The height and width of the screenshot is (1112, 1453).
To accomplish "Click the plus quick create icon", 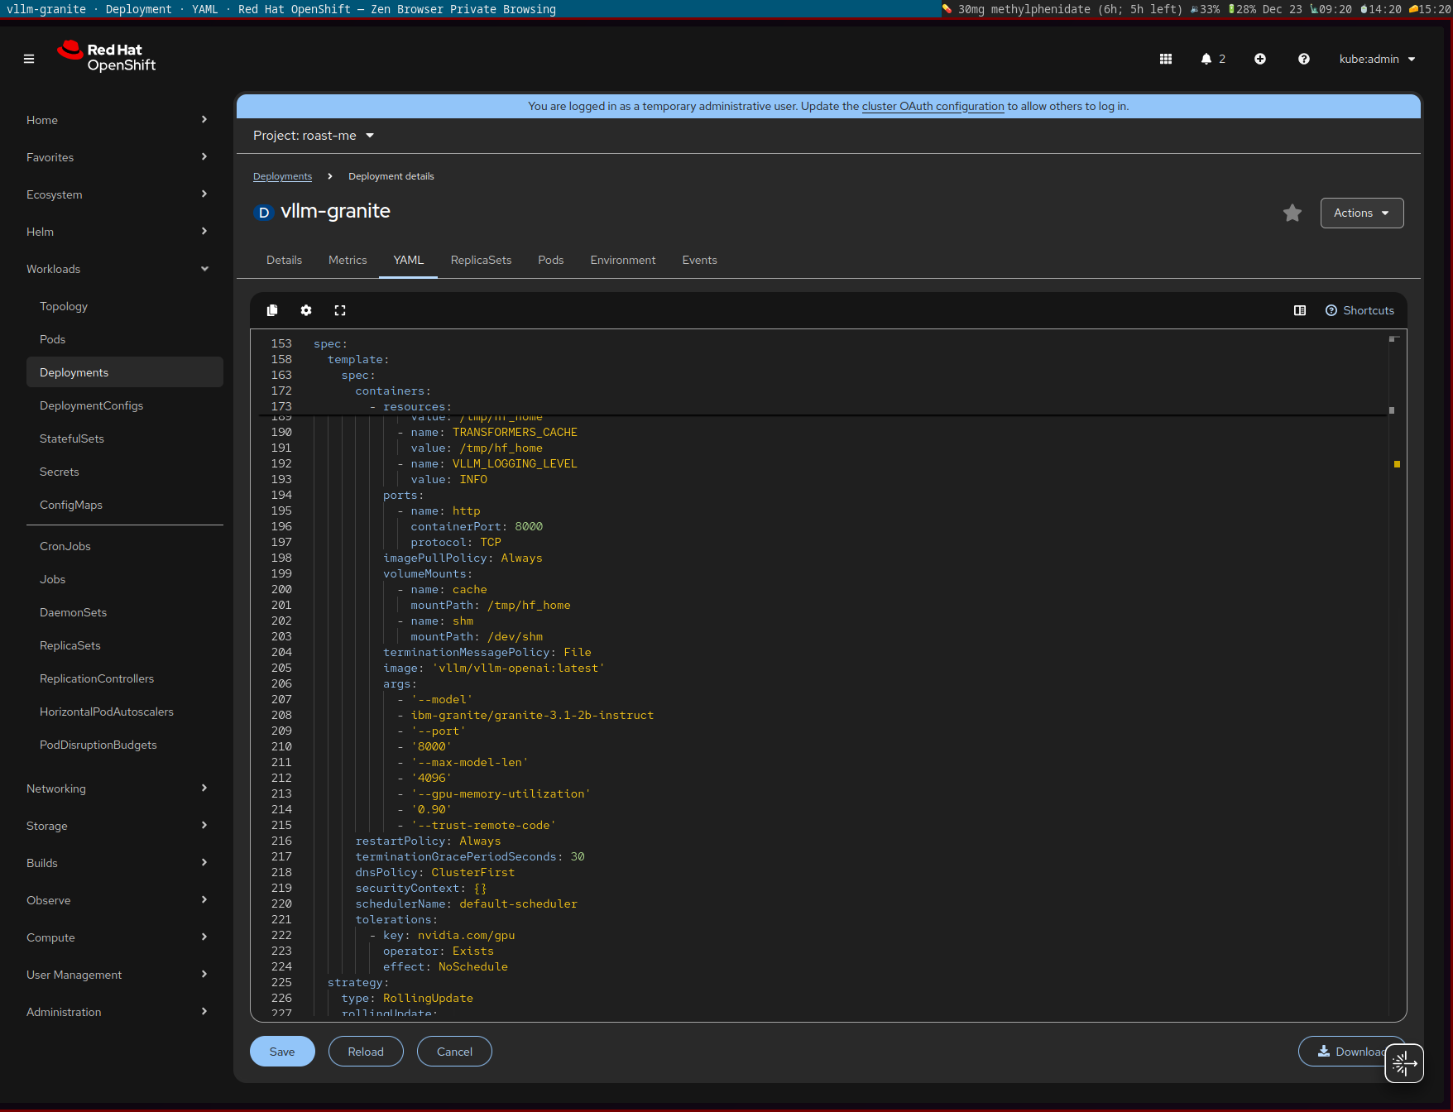I will click(1259, 59).
